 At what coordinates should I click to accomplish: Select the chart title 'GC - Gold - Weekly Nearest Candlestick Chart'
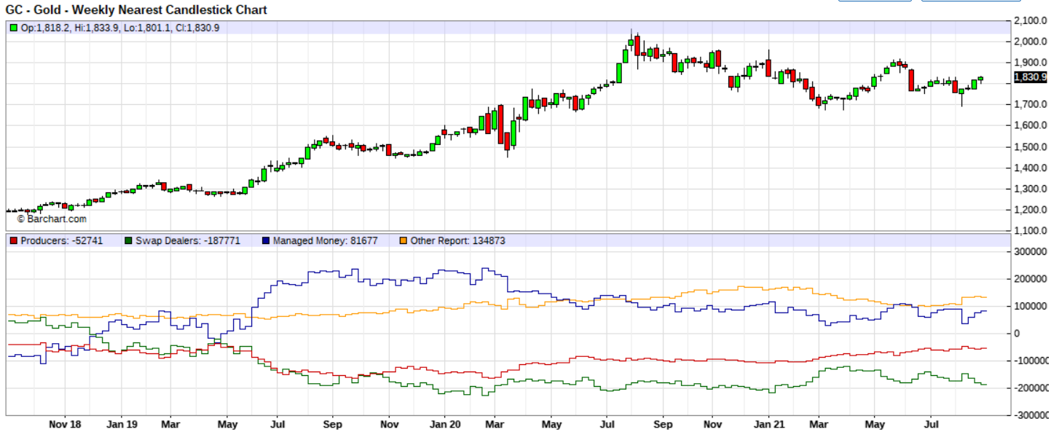(x=137, y=9)
